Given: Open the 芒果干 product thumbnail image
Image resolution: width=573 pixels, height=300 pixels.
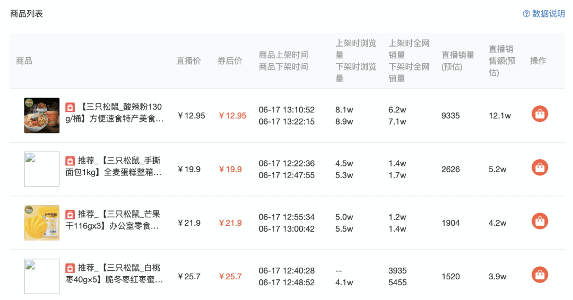Looking at the screenshot, I should tap(42, 223).
